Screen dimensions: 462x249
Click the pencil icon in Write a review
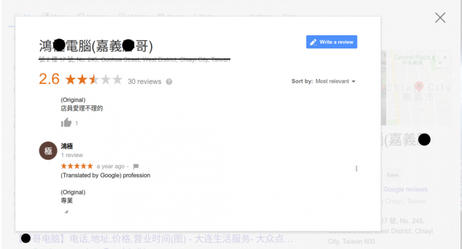(313, 42)
